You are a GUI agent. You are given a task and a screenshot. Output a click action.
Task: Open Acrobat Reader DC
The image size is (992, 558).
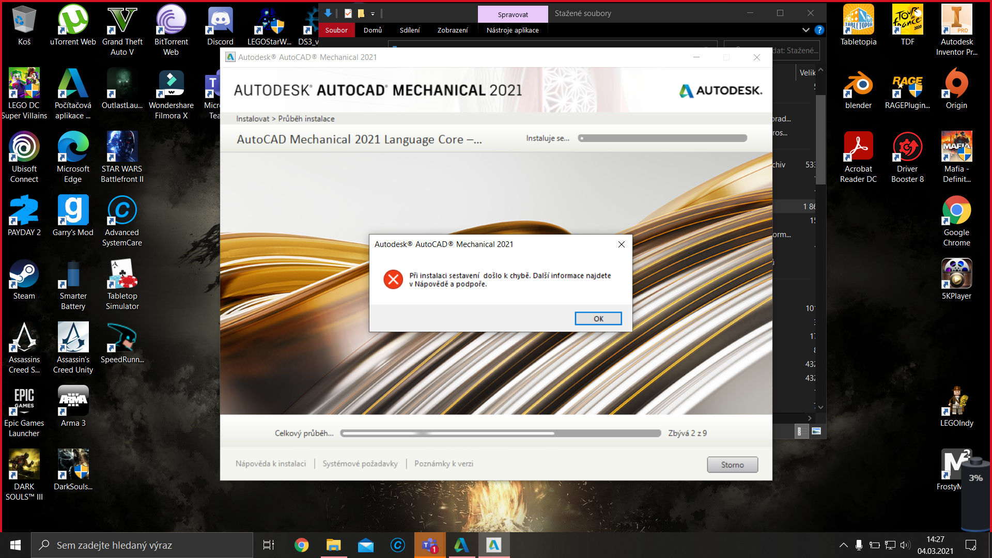coord(858,146)
